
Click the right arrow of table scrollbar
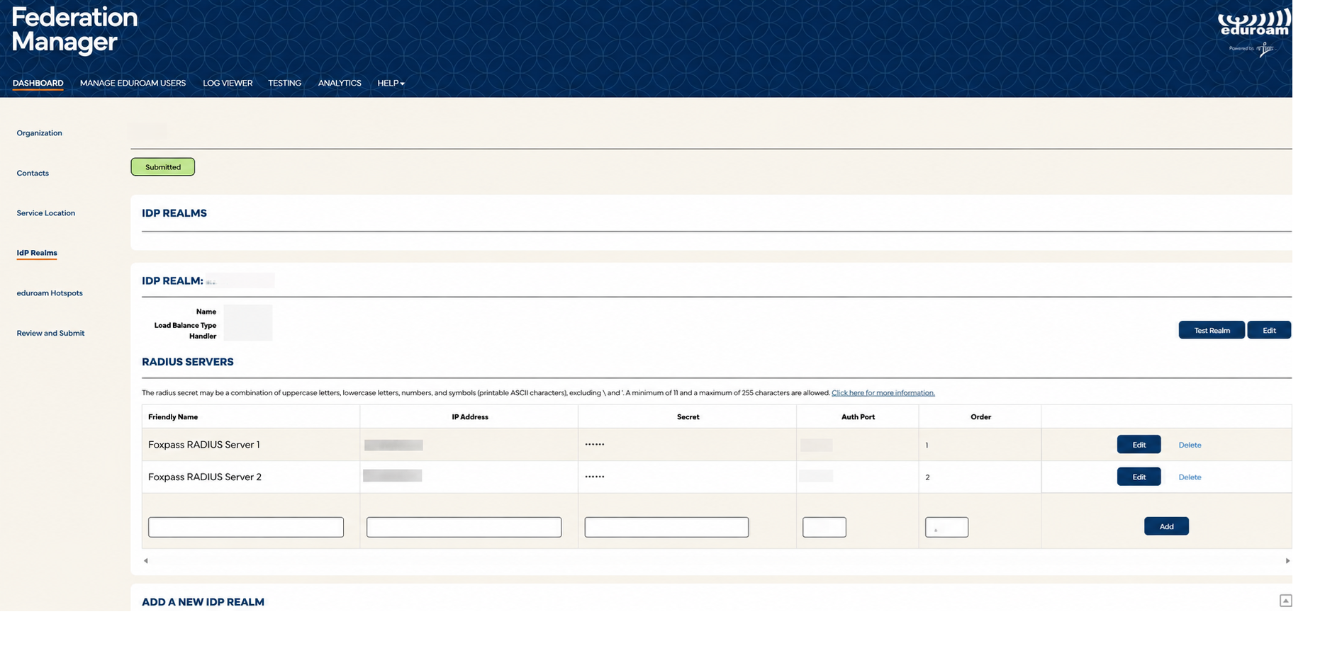[1287, 561]
